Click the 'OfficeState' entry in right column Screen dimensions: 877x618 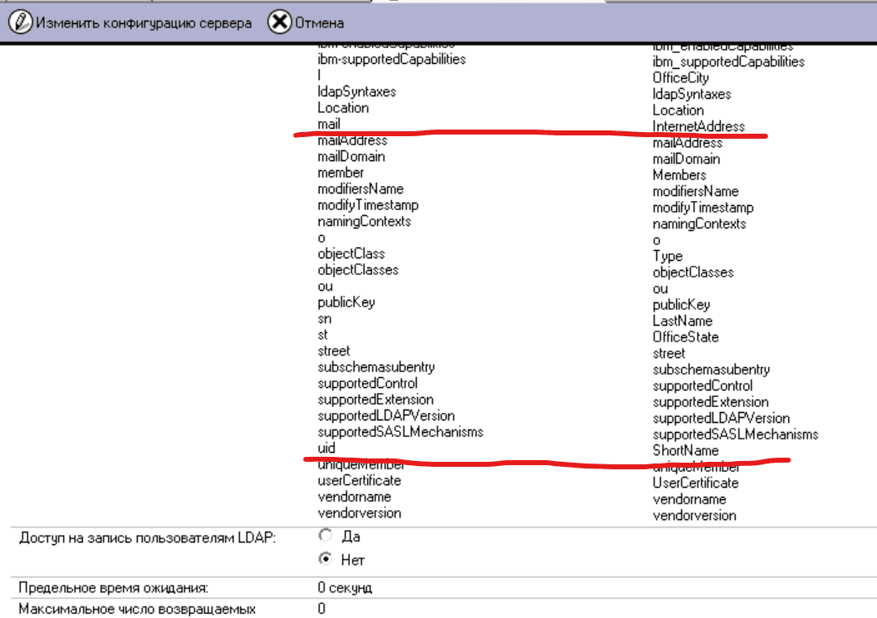pos(685,337)
